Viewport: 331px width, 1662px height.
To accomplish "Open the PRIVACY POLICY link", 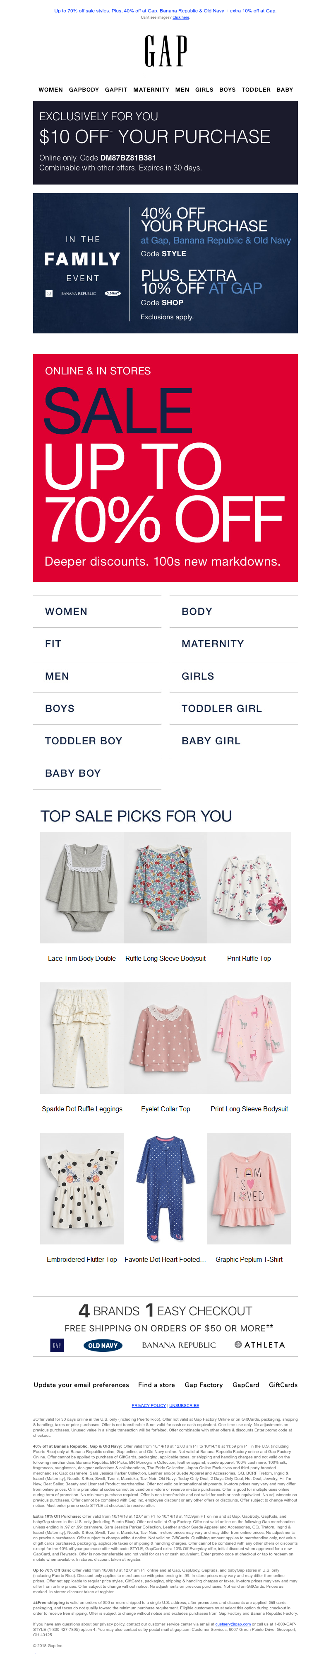I will point(149,1405).
